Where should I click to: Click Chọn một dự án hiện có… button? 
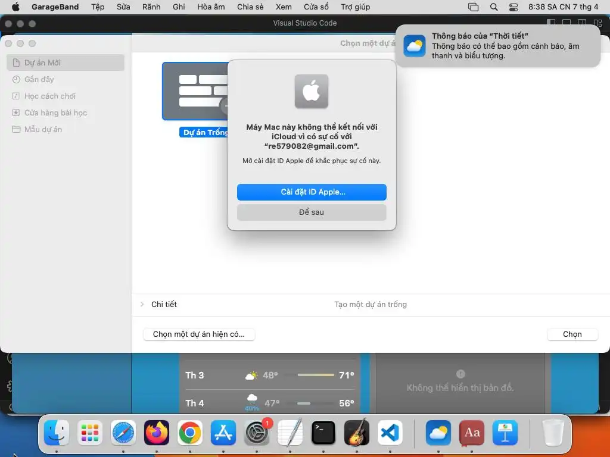click(199, 334)
